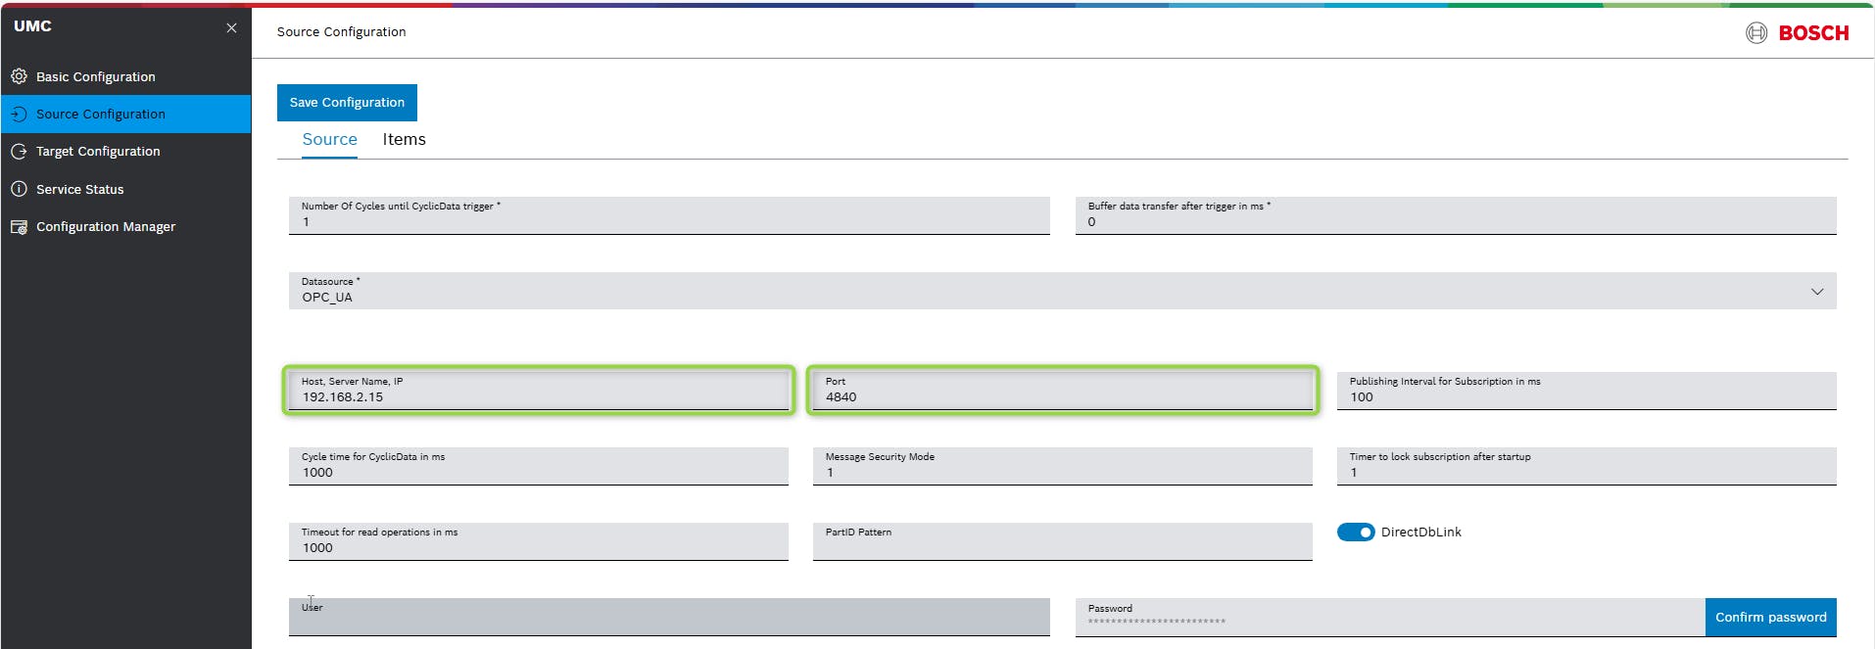1875x649 pixels.
Task: Close the UMC sidebar panel
Action: coord(231,28)
